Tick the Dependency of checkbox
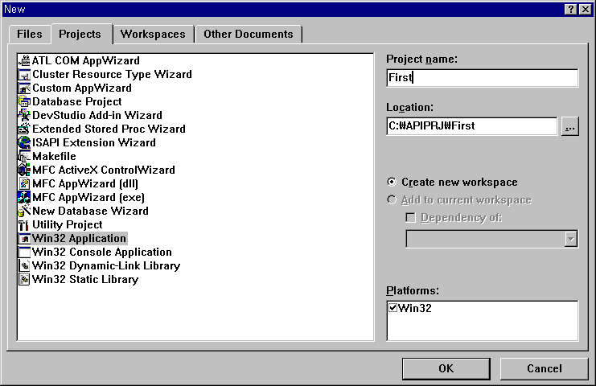Image resolution: width=596 pixels, height=386 pixels. pos(410,218)
